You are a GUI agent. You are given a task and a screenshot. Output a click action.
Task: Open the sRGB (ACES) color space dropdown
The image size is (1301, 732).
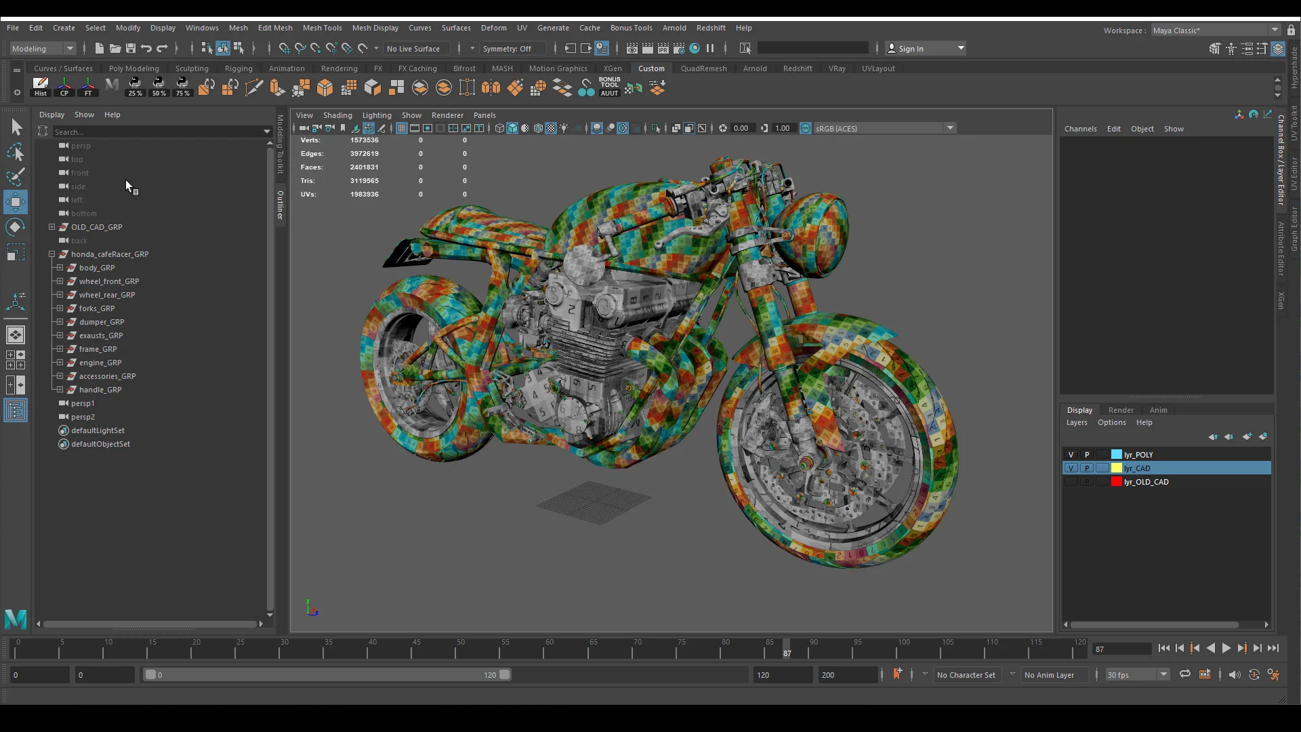pyautogui.click(x=950, y=128)
